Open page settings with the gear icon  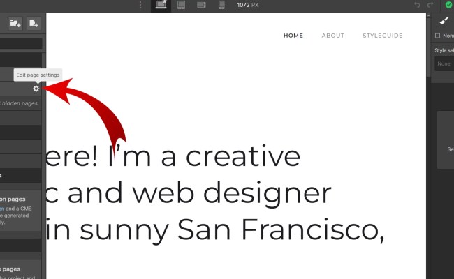coord(36,89)
